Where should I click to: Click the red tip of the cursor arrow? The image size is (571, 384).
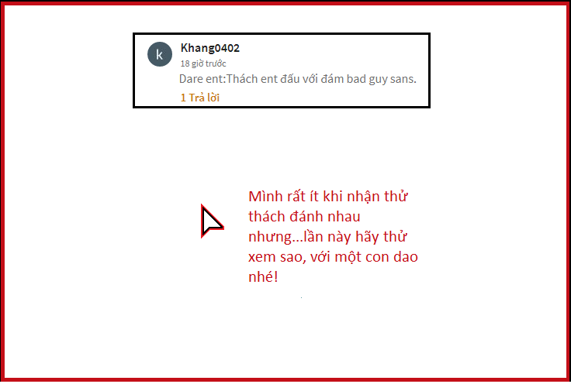tap(202, 207)
